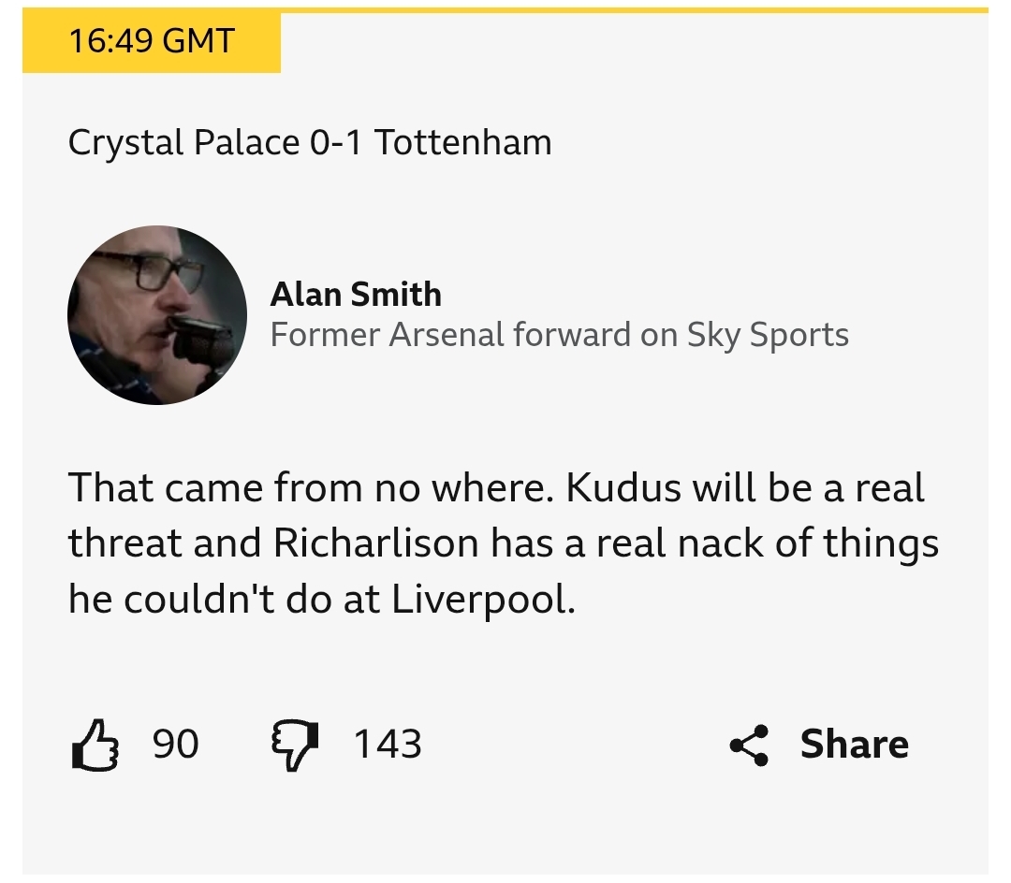Click the 16:49 GMT timestamp badge

pyautogui.click(x=152, y=41)
